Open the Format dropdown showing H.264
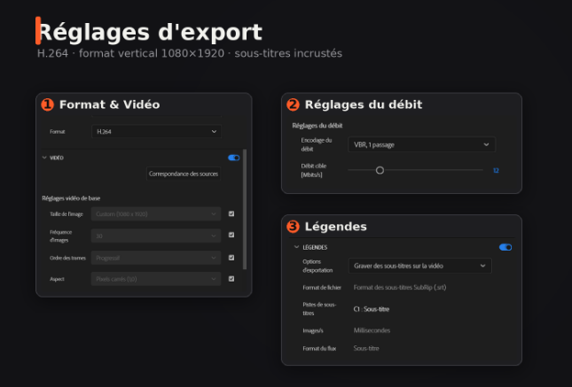The width and height of the screenshot is (572, 387). coord(156,132)
